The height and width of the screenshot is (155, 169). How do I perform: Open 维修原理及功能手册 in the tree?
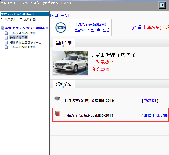point(23,33)
